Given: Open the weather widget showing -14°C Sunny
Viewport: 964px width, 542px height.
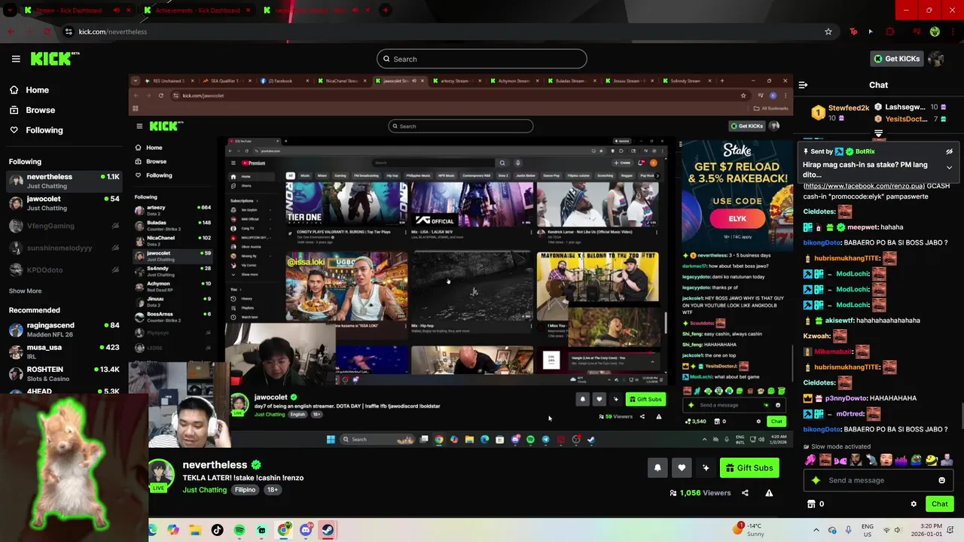Looking at the screenshot, I should click(750, 529).
